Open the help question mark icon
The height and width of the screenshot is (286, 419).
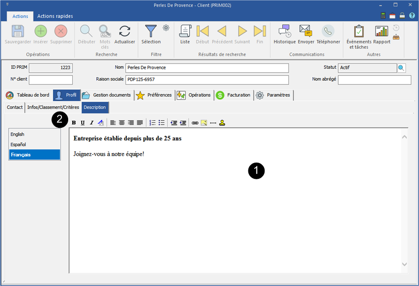[x=412, y=15]
